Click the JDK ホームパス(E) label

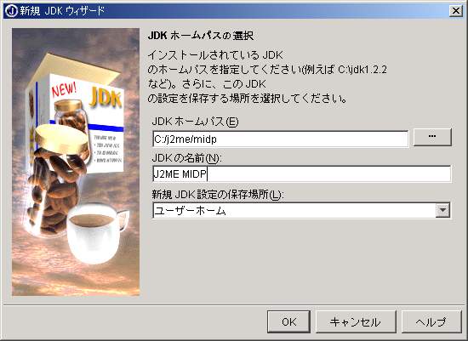point(195,122)
